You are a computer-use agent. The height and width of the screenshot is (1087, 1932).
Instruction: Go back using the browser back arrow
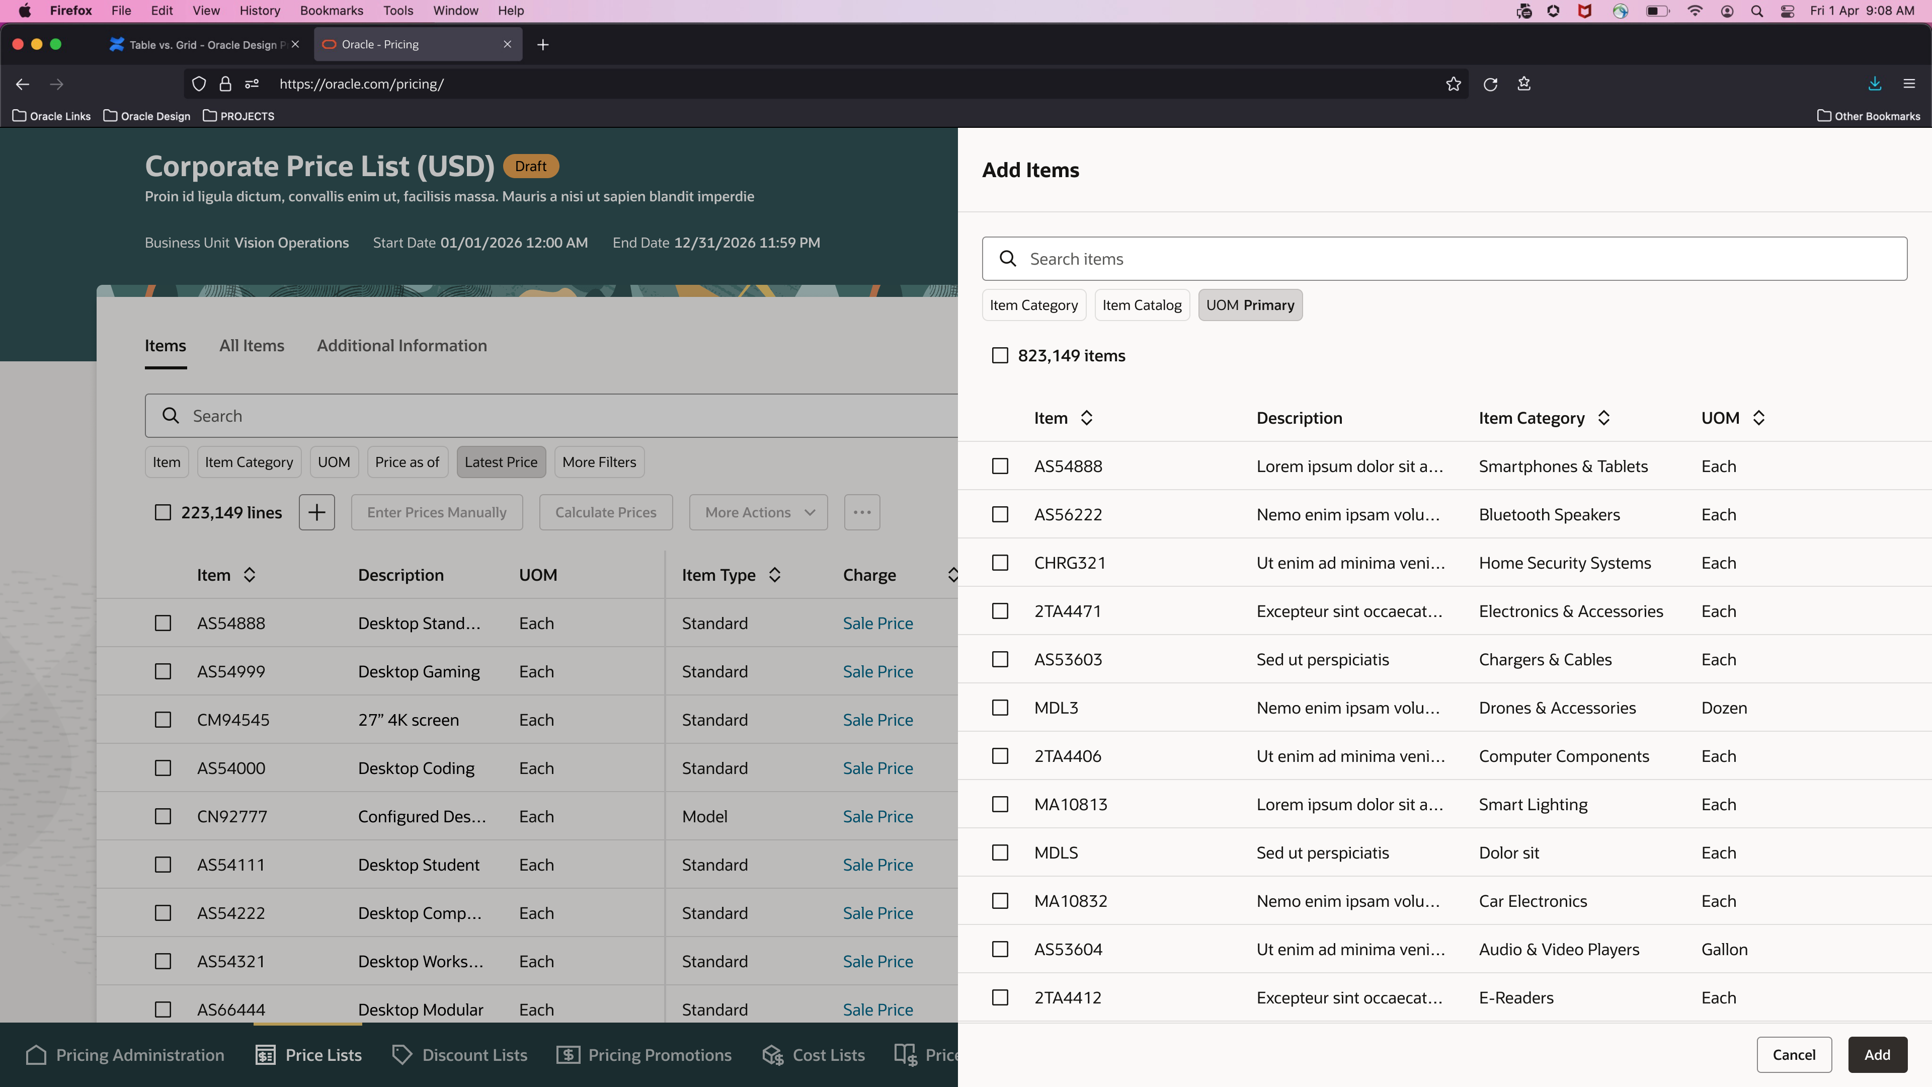pos(23,84)
